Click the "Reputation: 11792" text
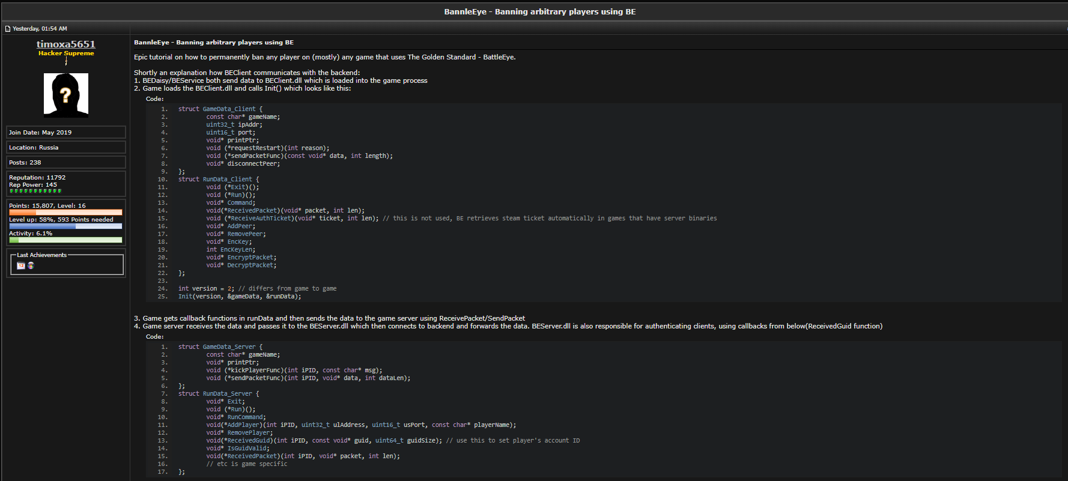This screenshot has width=1068, height=481. pyautogui.click(x=37, y=177)
